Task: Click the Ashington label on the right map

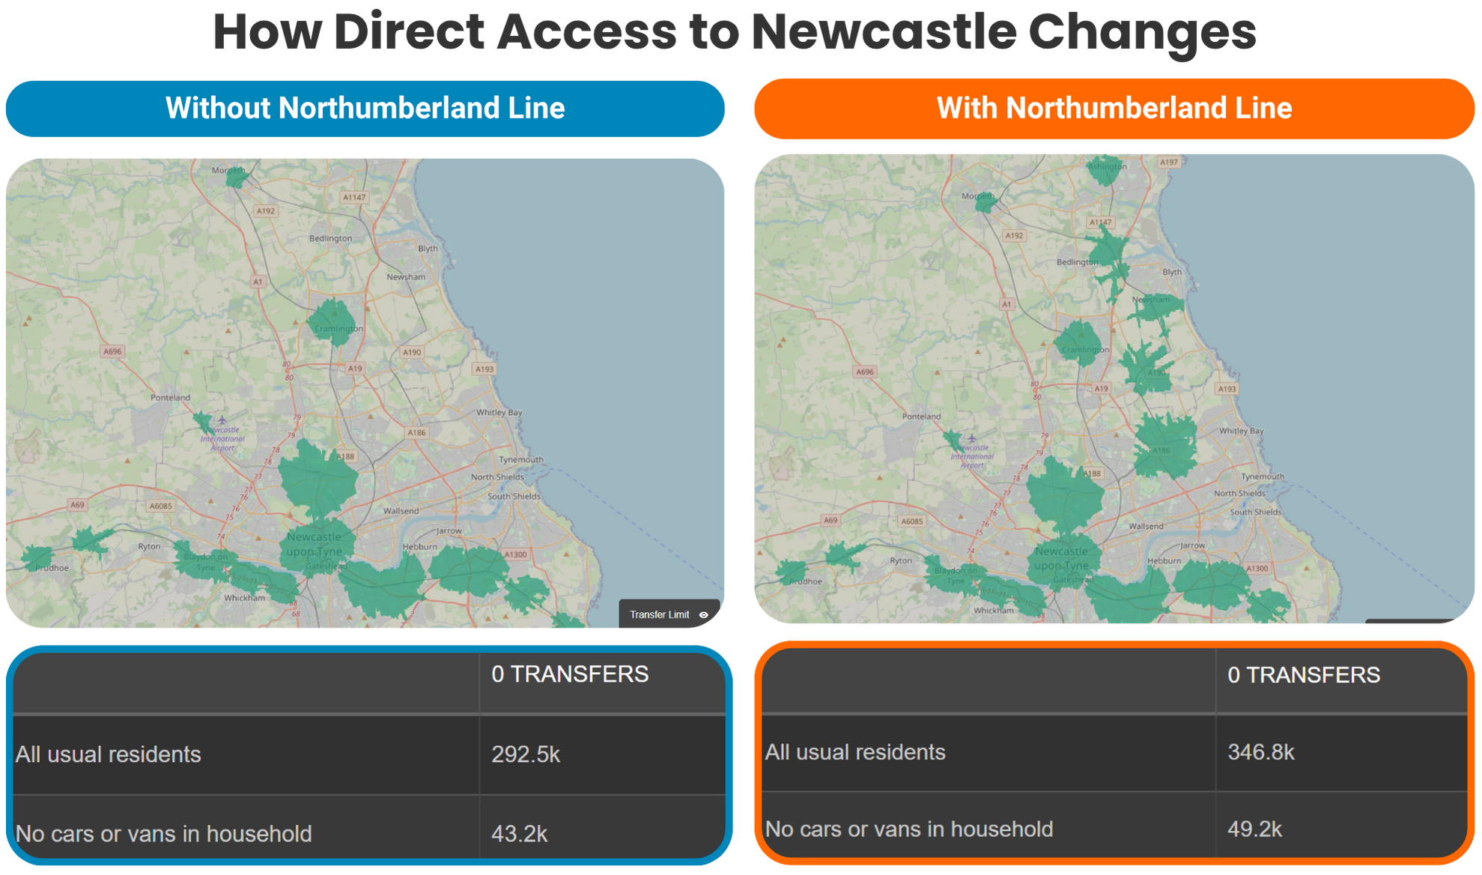Action: coord(1107,166)
